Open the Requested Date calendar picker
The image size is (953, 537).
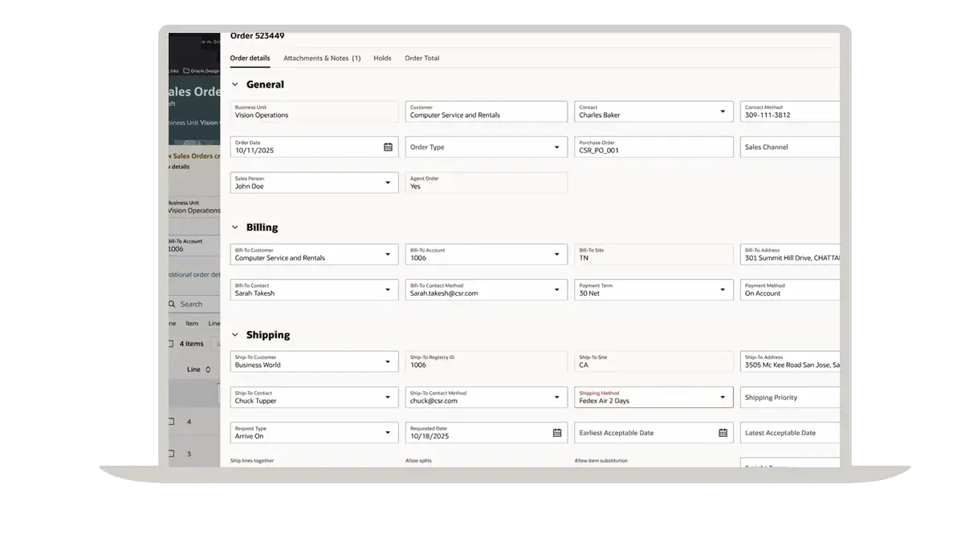[557, 433]
